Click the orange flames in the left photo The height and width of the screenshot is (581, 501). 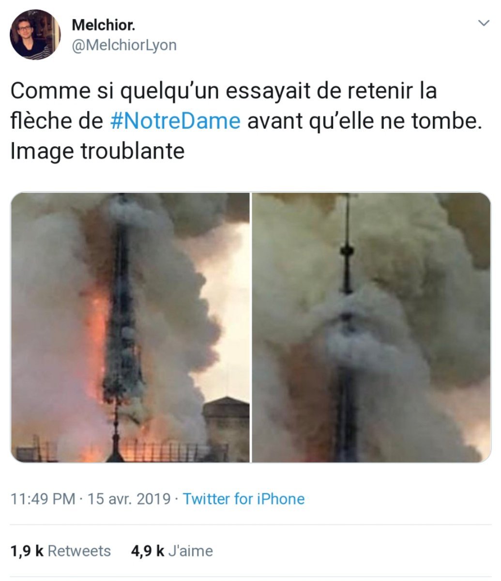tap(98, 339)
